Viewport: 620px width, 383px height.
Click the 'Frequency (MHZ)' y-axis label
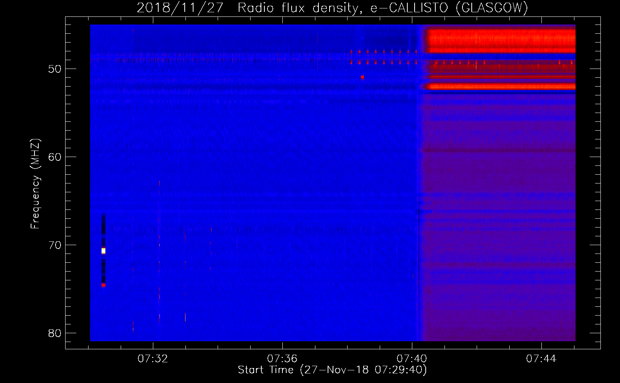pyautogui.click(x=35, y=184)
